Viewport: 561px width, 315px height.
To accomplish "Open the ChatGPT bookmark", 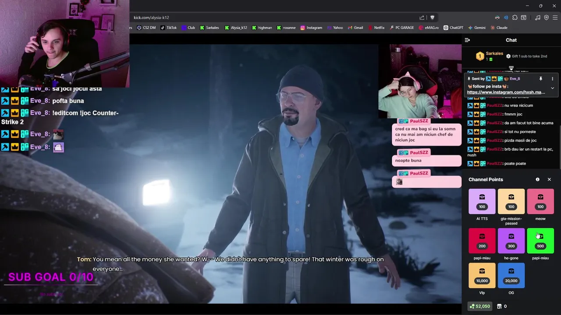I will pyautogui.click(x=453, y=28).
